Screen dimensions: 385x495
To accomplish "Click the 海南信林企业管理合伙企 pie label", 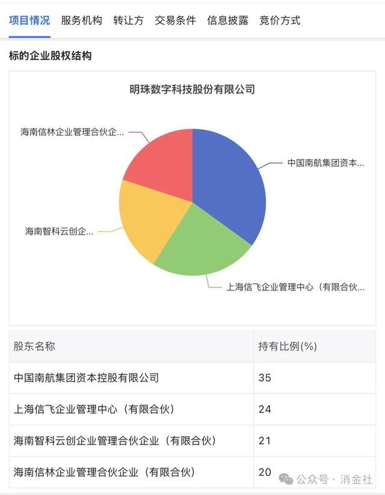I will point(72,132).
